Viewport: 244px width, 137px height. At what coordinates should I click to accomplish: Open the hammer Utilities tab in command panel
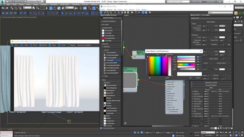(x=241, y=18)
